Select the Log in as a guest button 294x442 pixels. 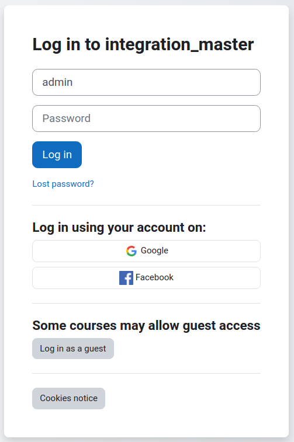click(73, 349)
